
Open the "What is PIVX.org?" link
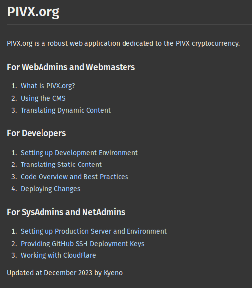coord(48,86)
